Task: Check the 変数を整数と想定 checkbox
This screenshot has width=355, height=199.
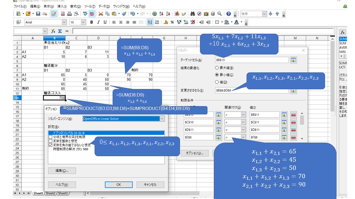Action: click(50, 141)
